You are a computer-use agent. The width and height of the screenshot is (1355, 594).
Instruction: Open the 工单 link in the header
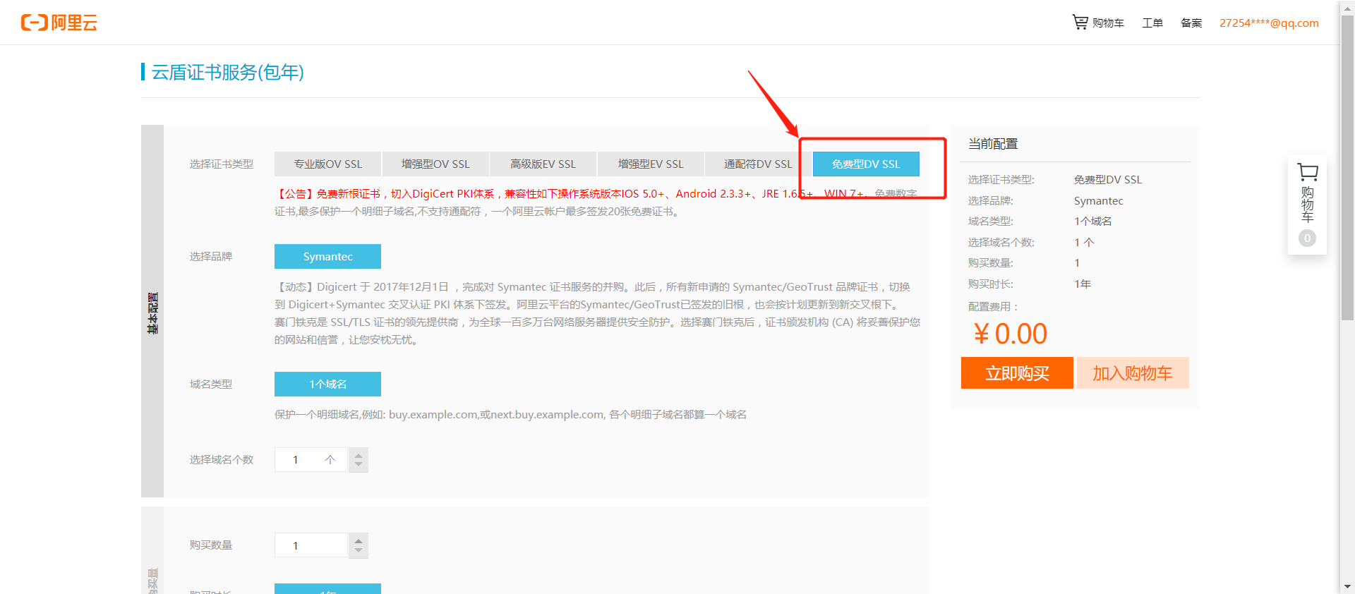pyautogui.click(x=1152, y=23)
